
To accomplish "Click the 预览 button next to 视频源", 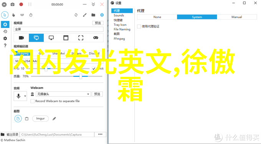I will click(x=98, y=23).
